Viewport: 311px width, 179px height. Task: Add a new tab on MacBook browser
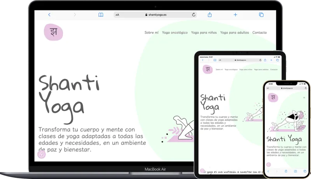[x=235, y=15]
